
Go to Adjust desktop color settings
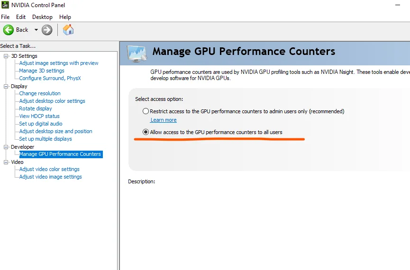click(x=52, y=101)
